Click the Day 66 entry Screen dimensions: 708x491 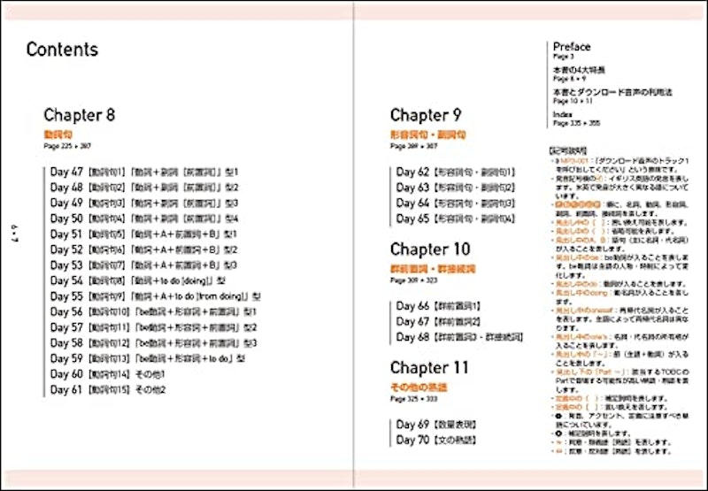[x=438, y=306]
